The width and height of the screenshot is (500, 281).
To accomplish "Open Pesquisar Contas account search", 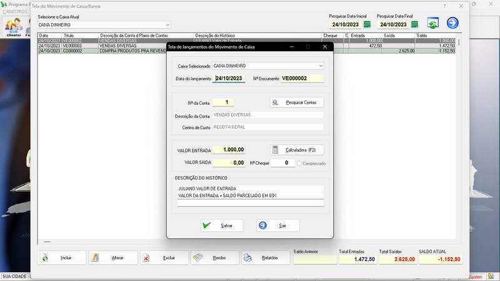I will (x=297, y=102).
